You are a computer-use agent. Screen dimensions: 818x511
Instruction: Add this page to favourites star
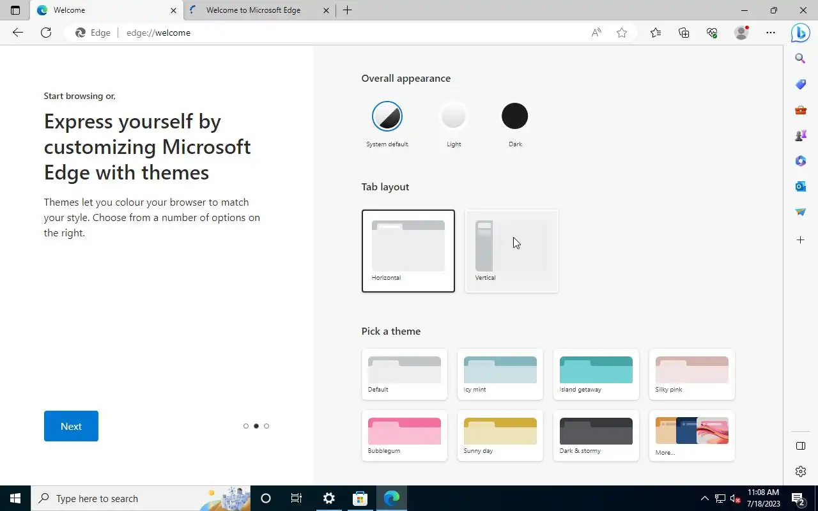[622, 33]
